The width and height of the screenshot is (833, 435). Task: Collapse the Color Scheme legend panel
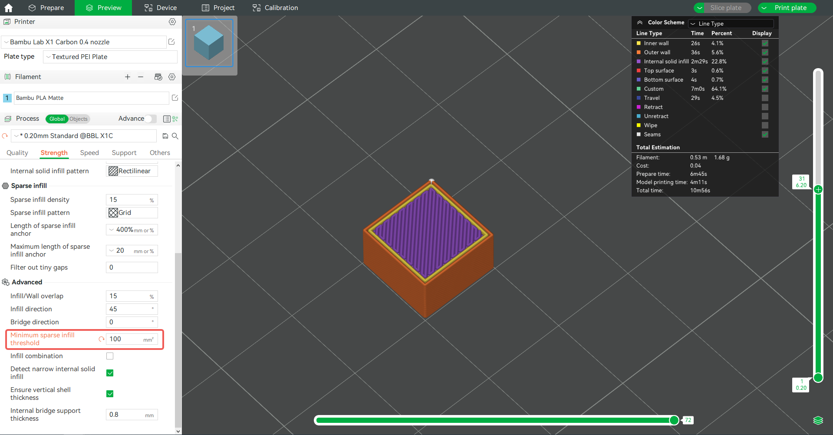(640, 23)
